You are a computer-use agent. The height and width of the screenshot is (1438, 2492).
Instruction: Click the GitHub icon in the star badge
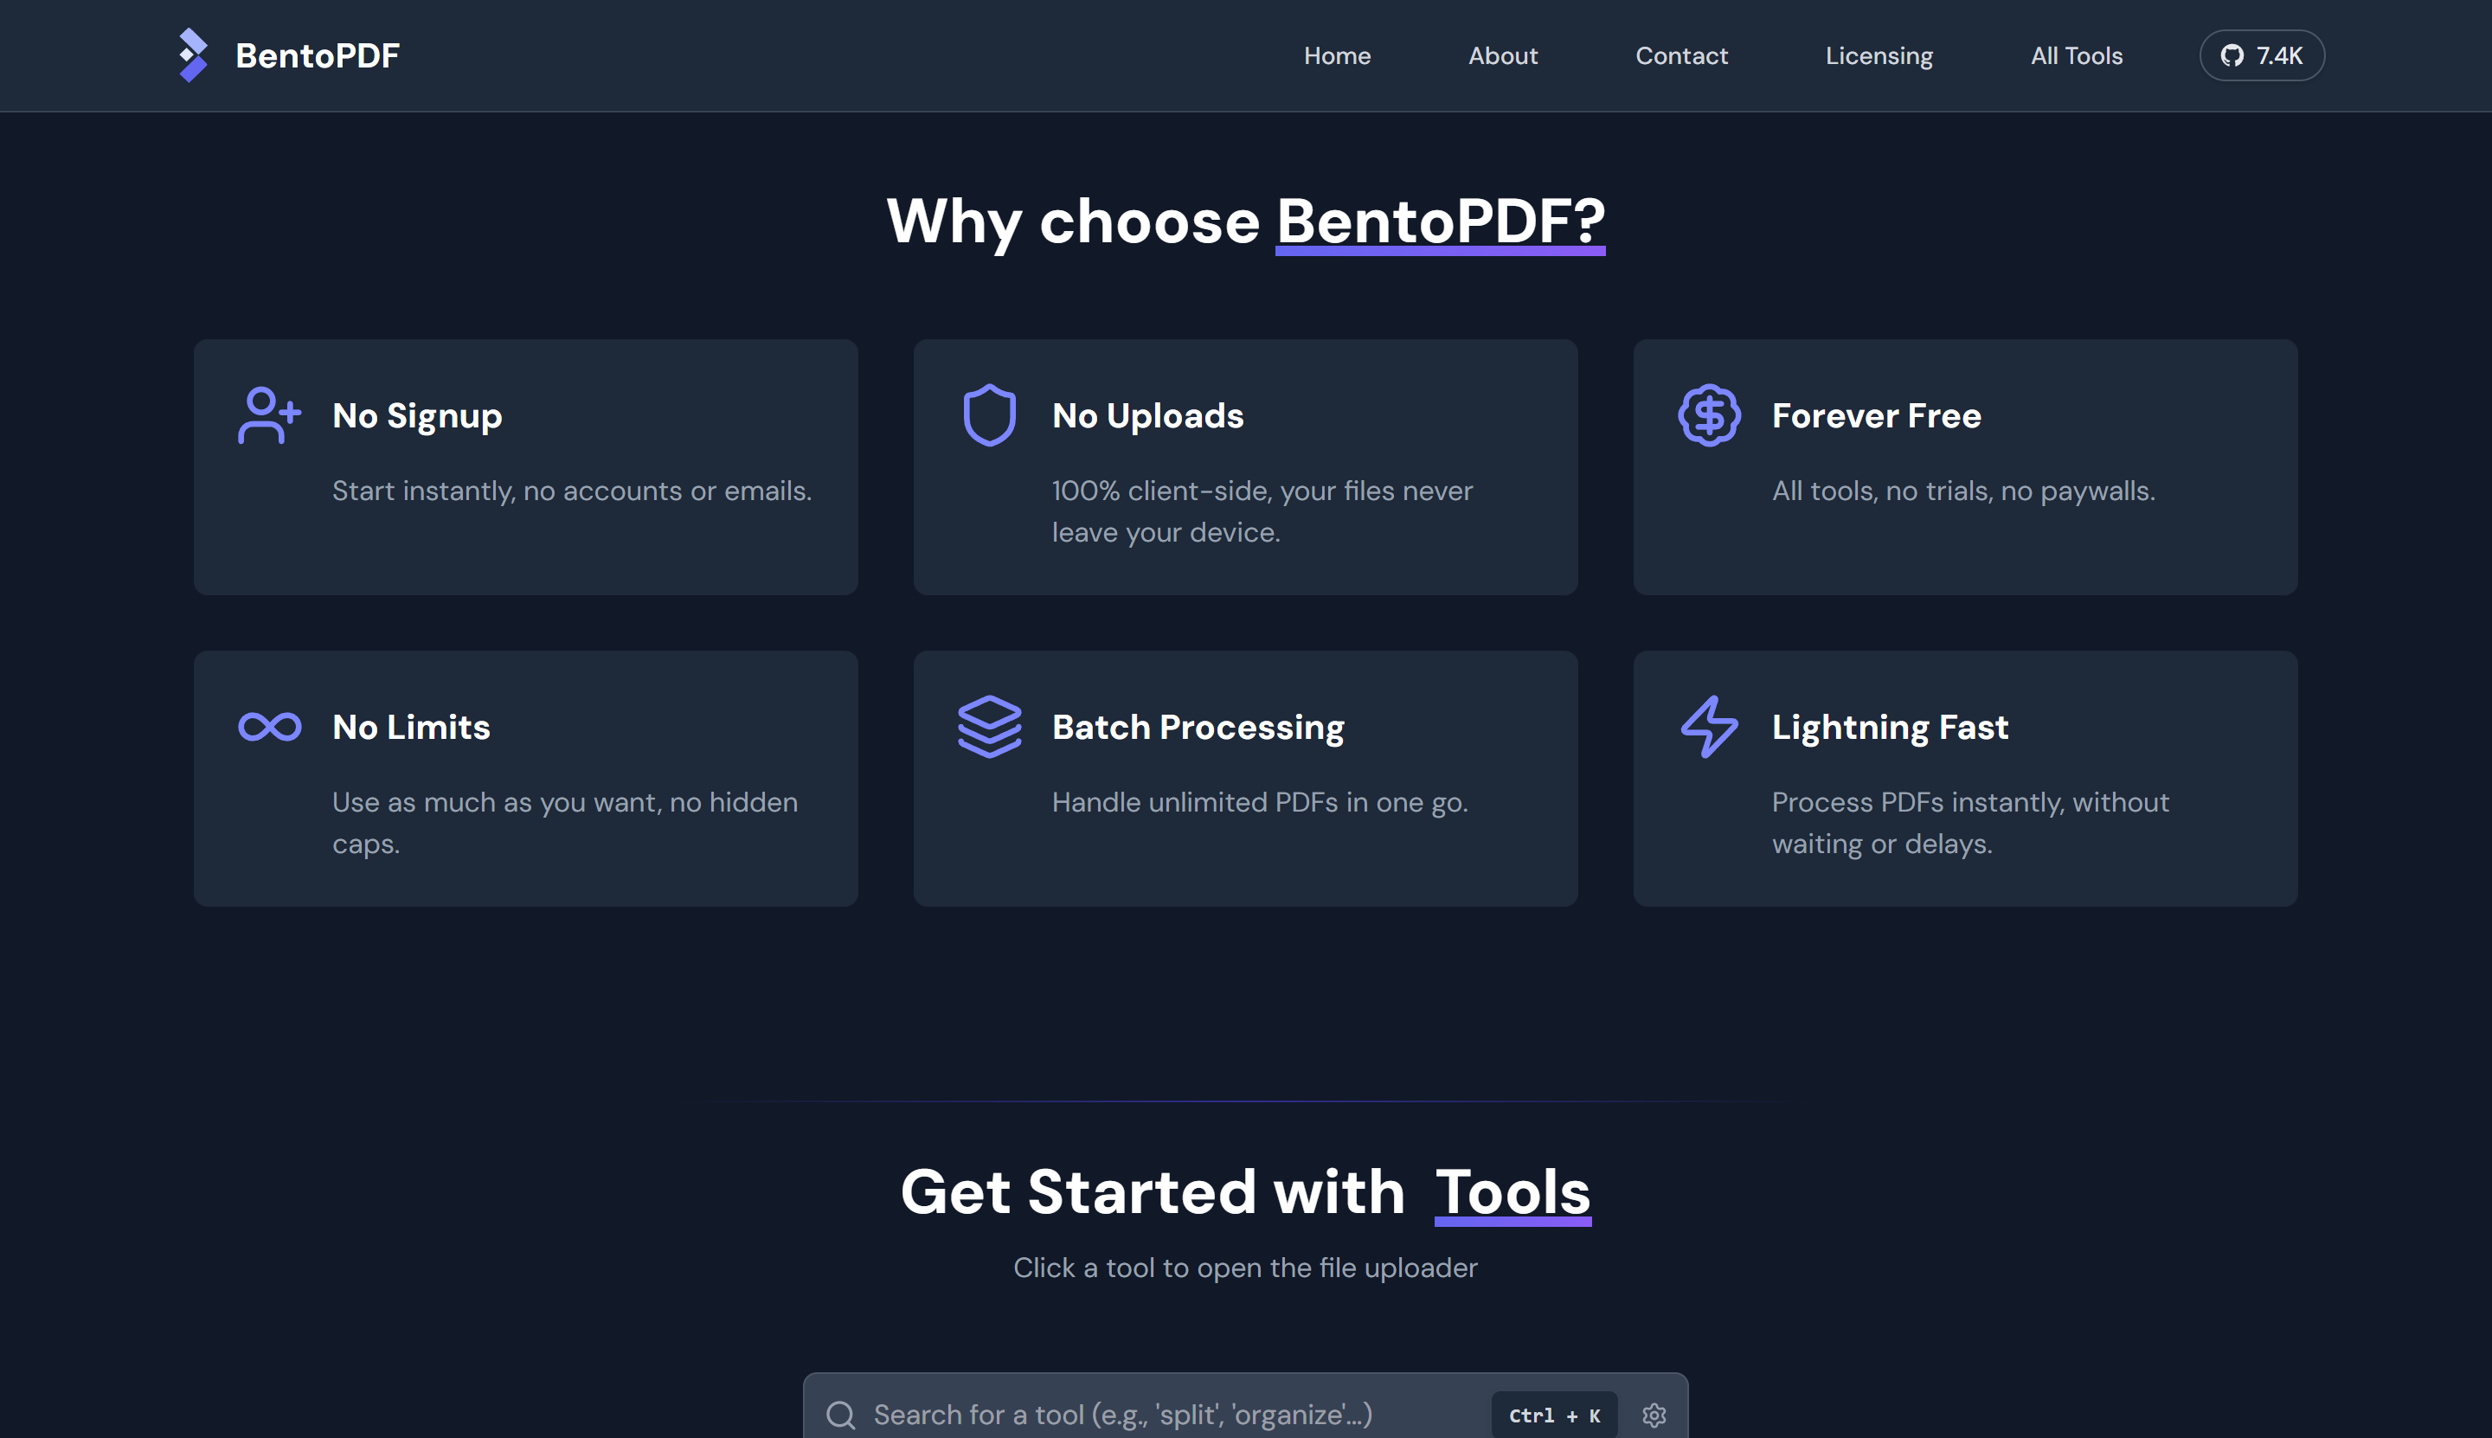(x=2232, y=55)
